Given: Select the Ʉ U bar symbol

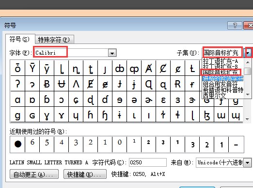Looking at the screenshot, I should 62,84.
